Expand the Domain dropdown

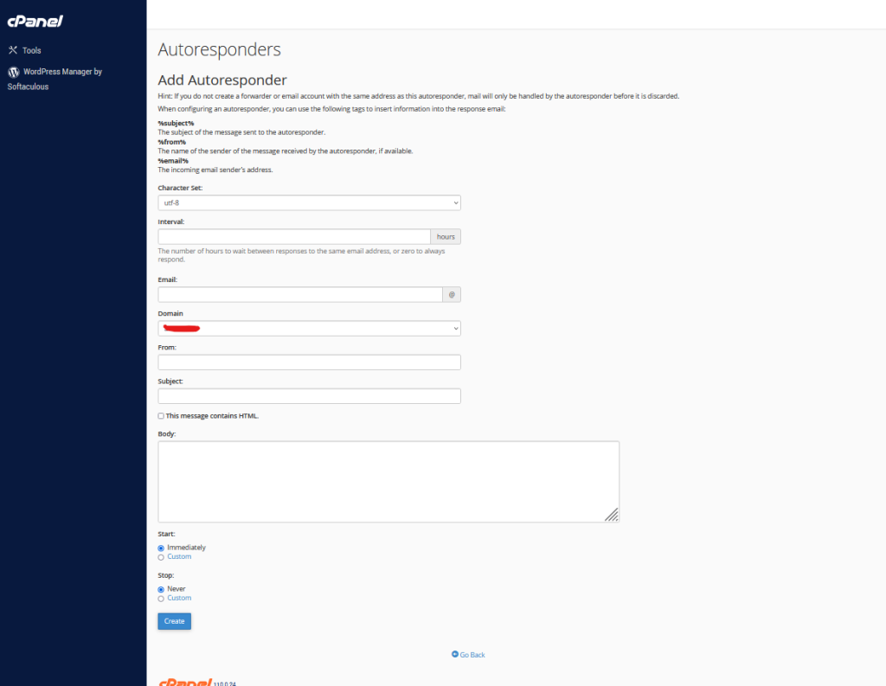click(309, 329)
